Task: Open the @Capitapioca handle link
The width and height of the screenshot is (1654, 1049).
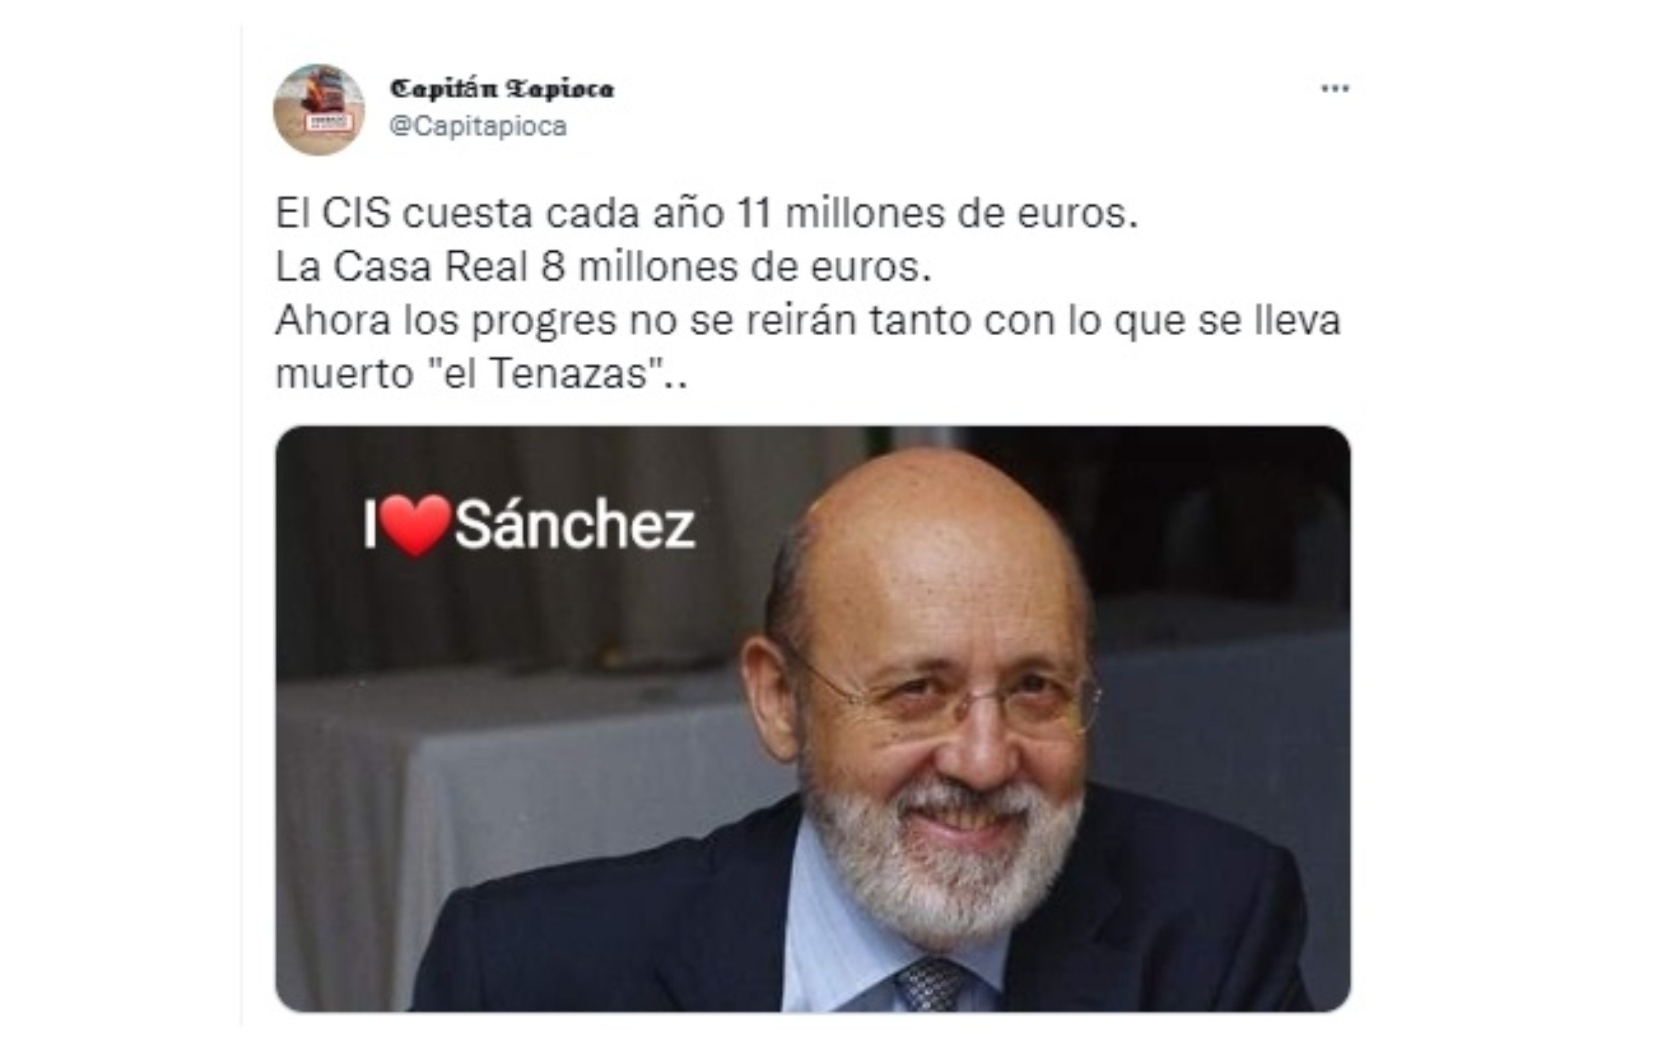Action: [478, 126]
